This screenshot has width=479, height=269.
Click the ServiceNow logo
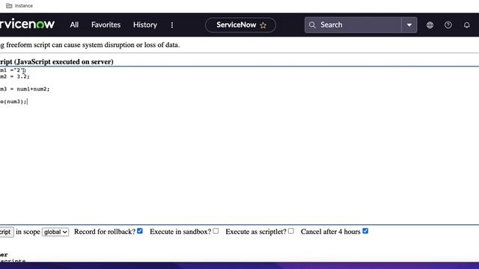tap(27, 24)
